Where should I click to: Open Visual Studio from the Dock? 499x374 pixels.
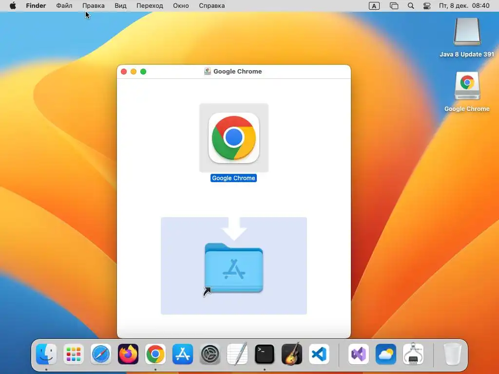tap(359, 354)
